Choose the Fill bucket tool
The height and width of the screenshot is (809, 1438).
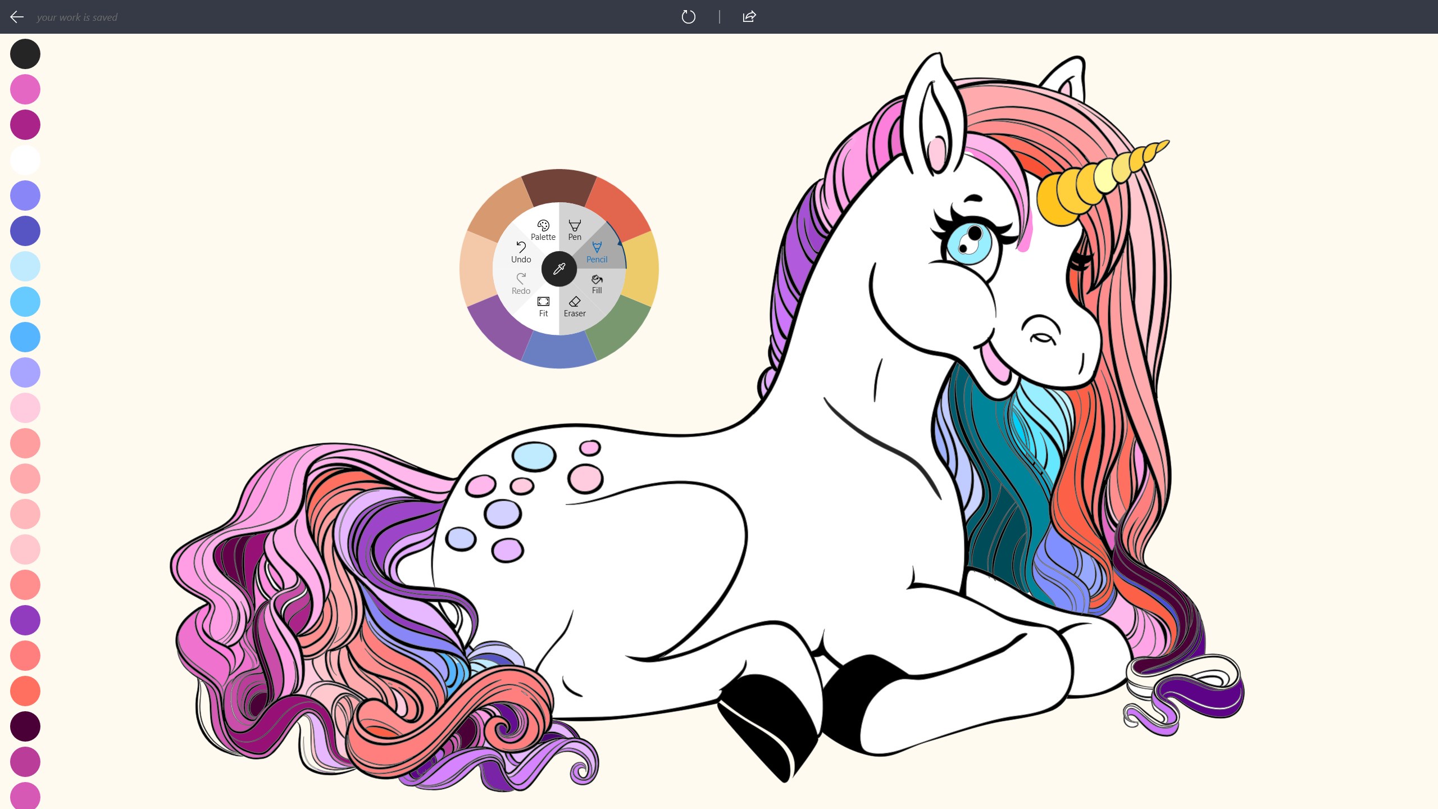(597, 284)
